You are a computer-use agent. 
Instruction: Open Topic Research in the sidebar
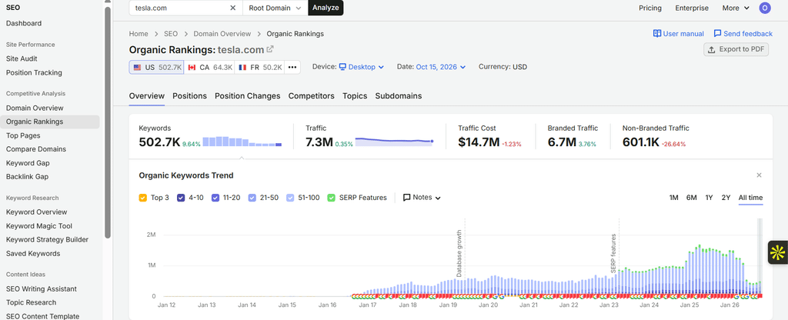coord(31,302)
